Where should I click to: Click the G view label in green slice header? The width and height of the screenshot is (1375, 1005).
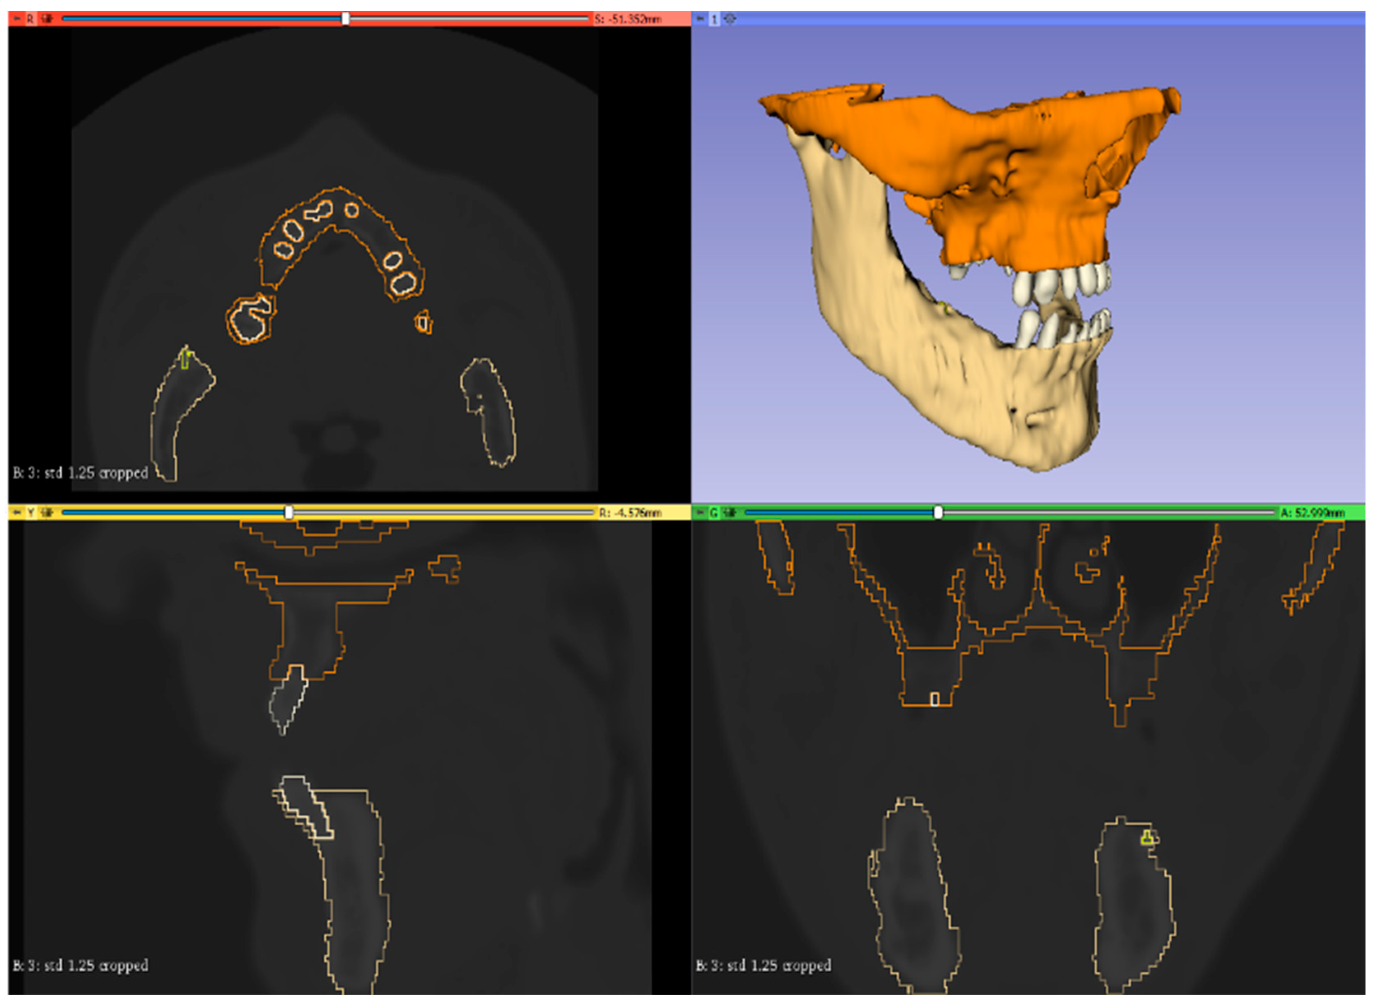714,513
